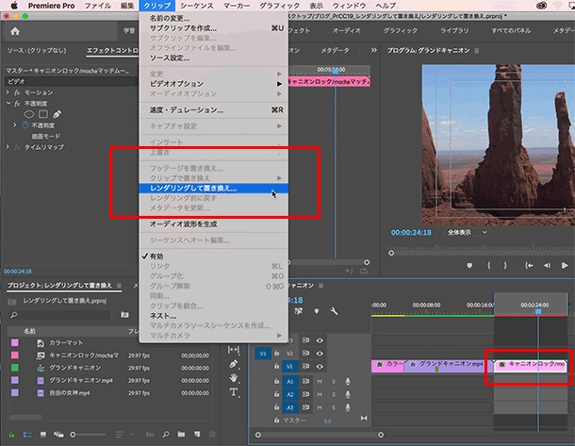Select the pen mask tool under 不透明度
575x446 pixels.
[57, 114]
